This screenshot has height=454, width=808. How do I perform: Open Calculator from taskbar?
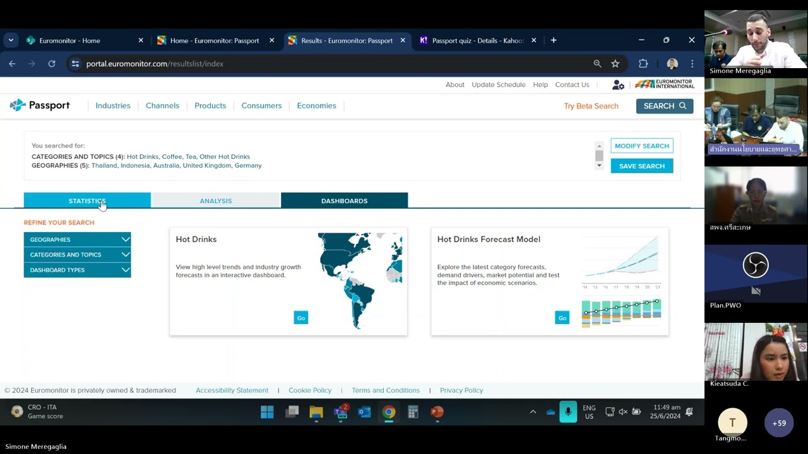click(x=413, y=412)
